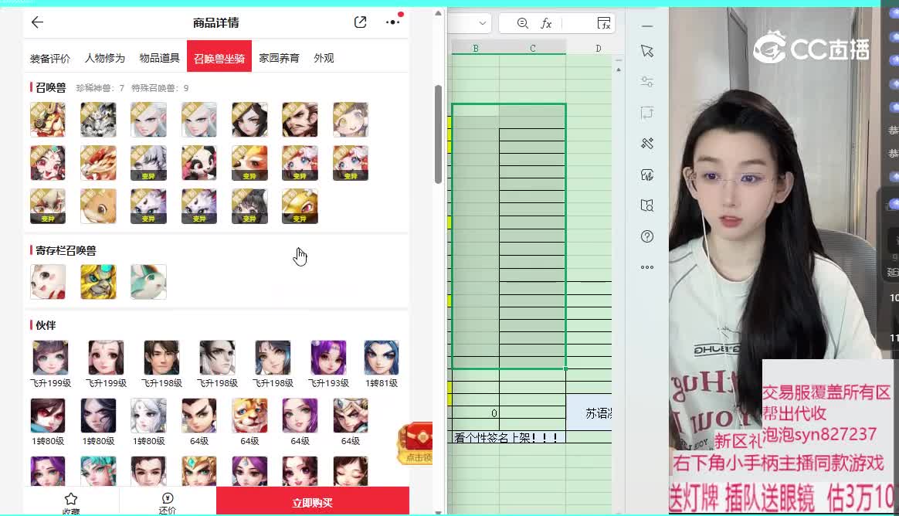Viewport: 899px width, 516px height.
Task: Tap the 还价 bargain button
Action: (168, 503)
